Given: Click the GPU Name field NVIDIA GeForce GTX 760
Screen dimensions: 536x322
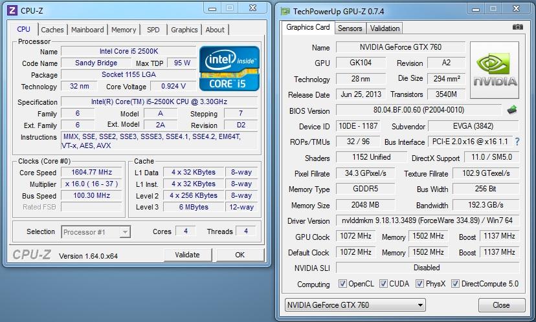Looking at the screenshot, I should (x=400, y=47).
